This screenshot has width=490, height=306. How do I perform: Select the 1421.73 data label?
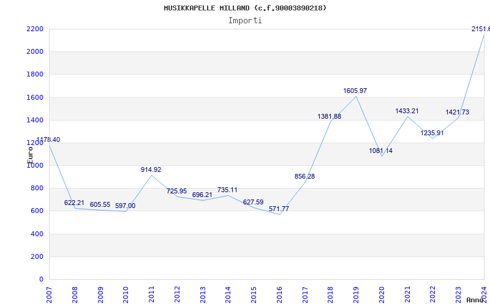pos(457,113)
